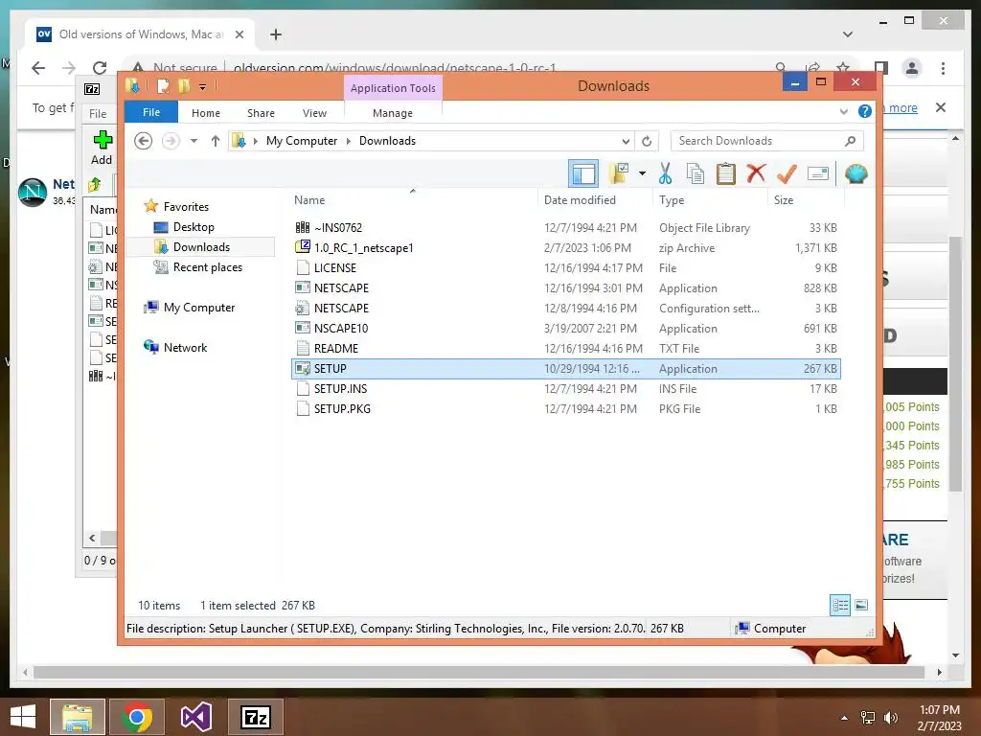The width and height of the screenshot is (981, 736).
Task: Select the README text file
Action: tap(566, 348)
